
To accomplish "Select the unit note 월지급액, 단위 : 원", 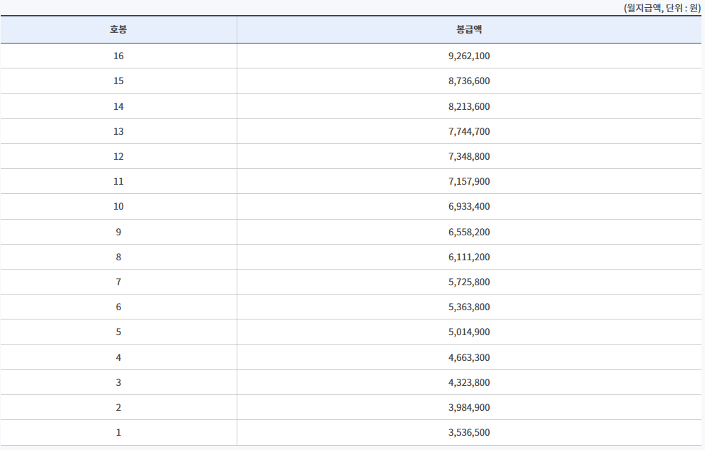I will click(662, 8).
